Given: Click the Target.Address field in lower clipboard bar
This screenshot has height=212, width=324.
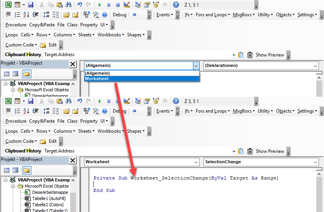Looking at the screenshot, I should [138, 151].
